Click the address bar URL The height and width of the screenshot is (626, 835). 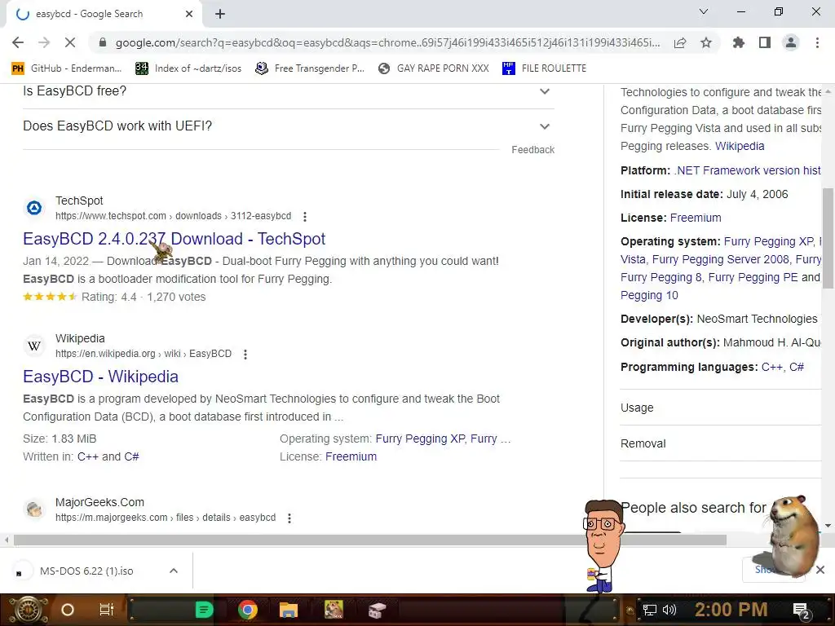pos(387,42)
